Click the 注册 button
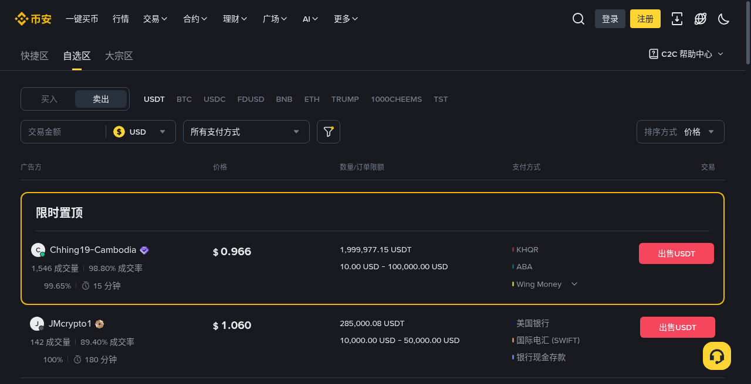The height and width of the screenshot is (384, 751). [x=645, y=19]
